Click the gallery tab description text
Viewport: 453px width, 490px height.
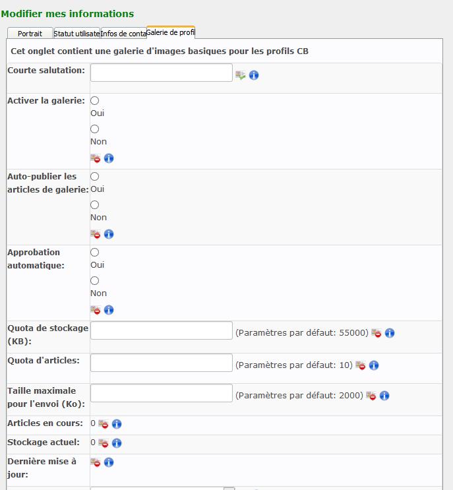[160, 51]
